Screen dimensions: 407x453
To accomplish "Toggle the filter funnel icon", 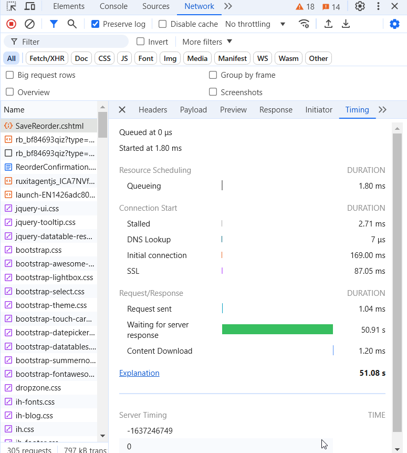I will click(54, 24).
